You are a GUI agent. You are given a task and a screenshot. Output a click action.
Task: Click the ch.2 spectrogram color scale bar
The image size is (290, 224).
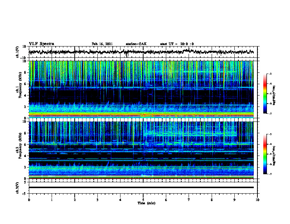pyautogui.click(x=265, y=154)
